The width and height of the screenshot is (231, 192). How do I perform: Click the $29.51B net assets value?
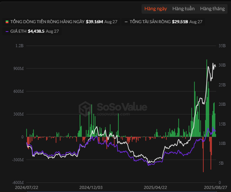coord(180,22)
